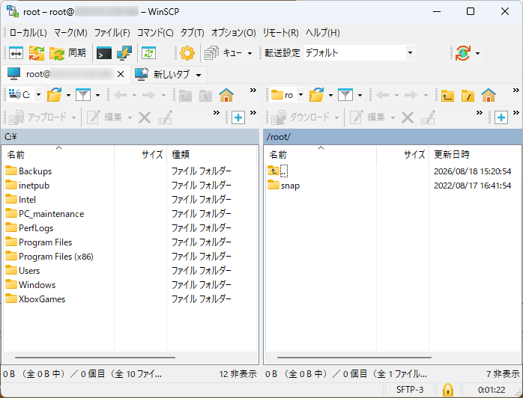This screenshot has width=523, height=398.
Task: Close the root@ session tab
Action: (x=121, y=74)
